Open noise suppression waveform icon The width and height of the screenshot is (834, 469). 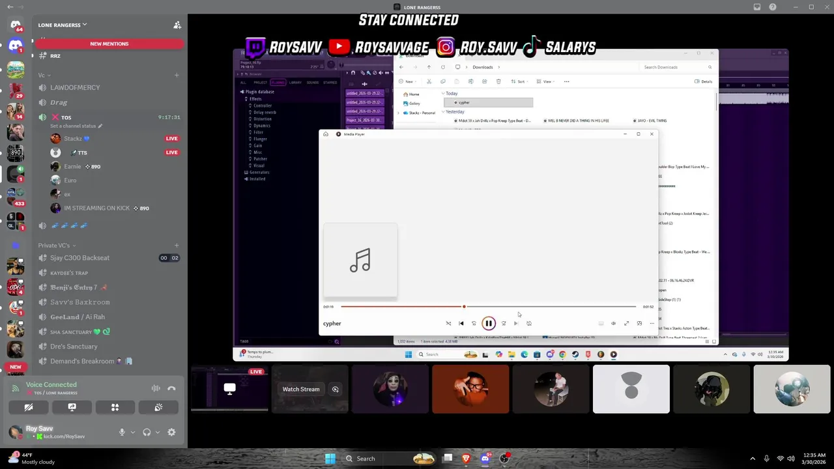pyautogui.click(x=156, y=388)
